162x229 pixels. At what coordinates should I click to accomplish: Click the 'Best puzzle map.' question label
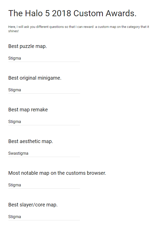27,46
